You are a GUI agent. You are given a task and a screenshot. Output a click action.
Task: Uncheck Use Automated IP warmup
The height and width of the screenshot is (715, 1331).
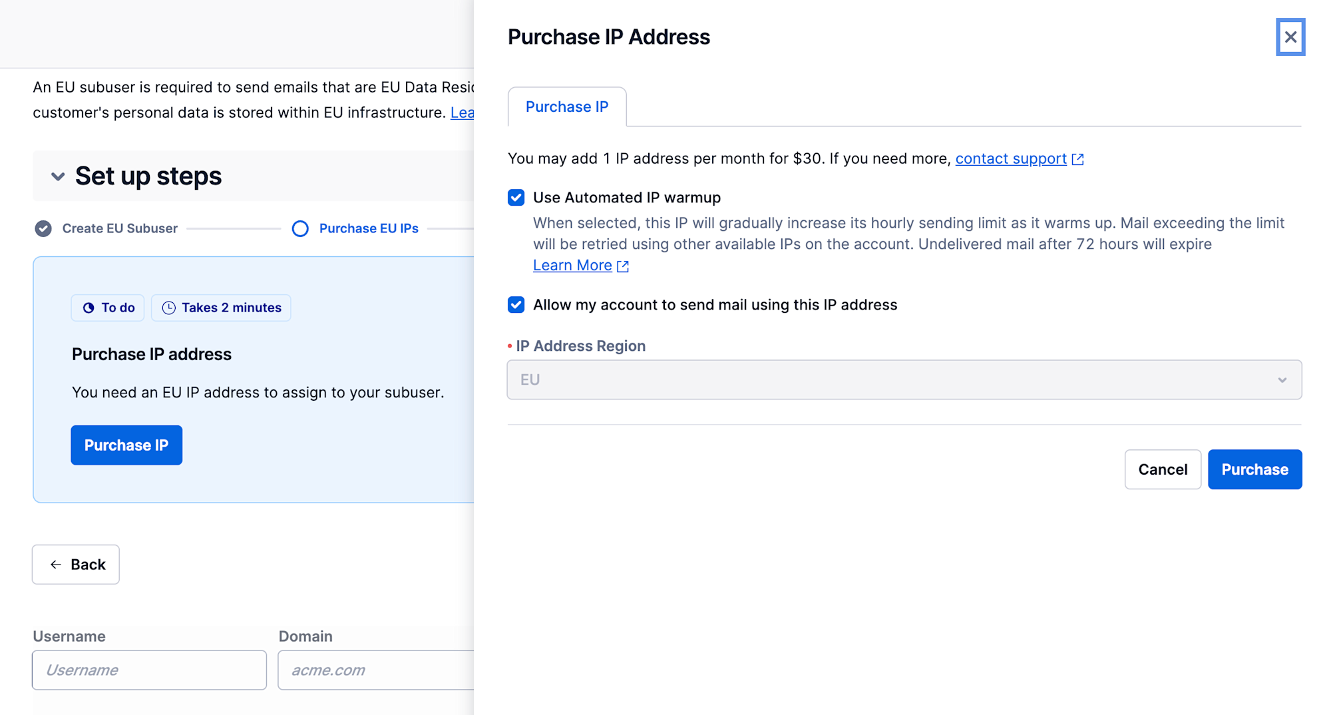tap(516, 198)
